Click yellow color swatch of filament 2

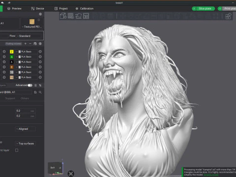point(12,52)
